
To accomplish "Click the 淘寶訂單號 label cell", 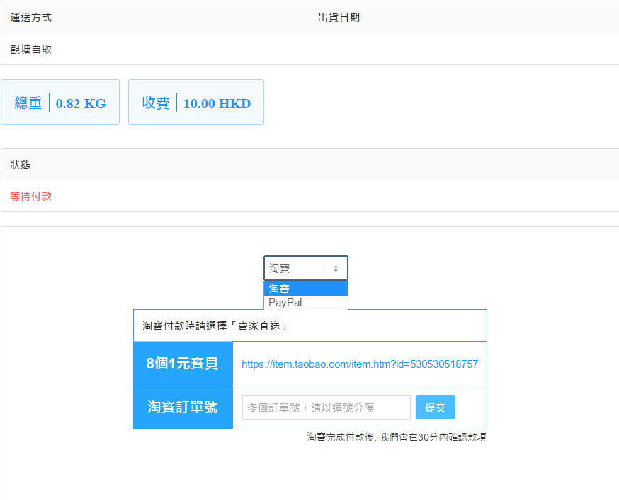I will pos(183,407).
